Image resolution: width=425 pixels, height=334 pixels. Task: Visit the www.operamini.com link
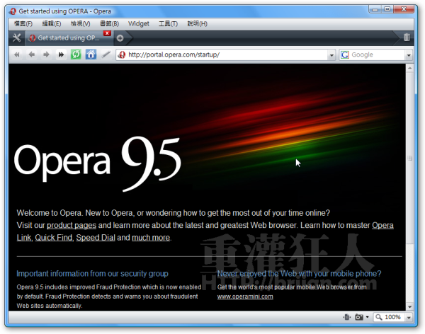245,296
